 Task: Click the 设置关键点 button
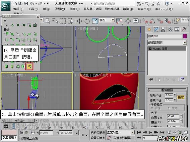[x=98, y=138]
